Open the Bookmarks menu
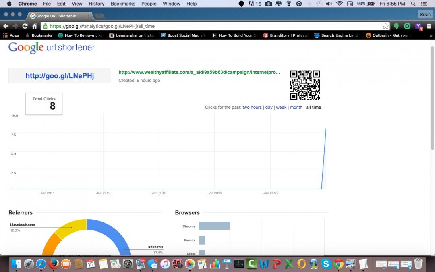 (123, 4)
